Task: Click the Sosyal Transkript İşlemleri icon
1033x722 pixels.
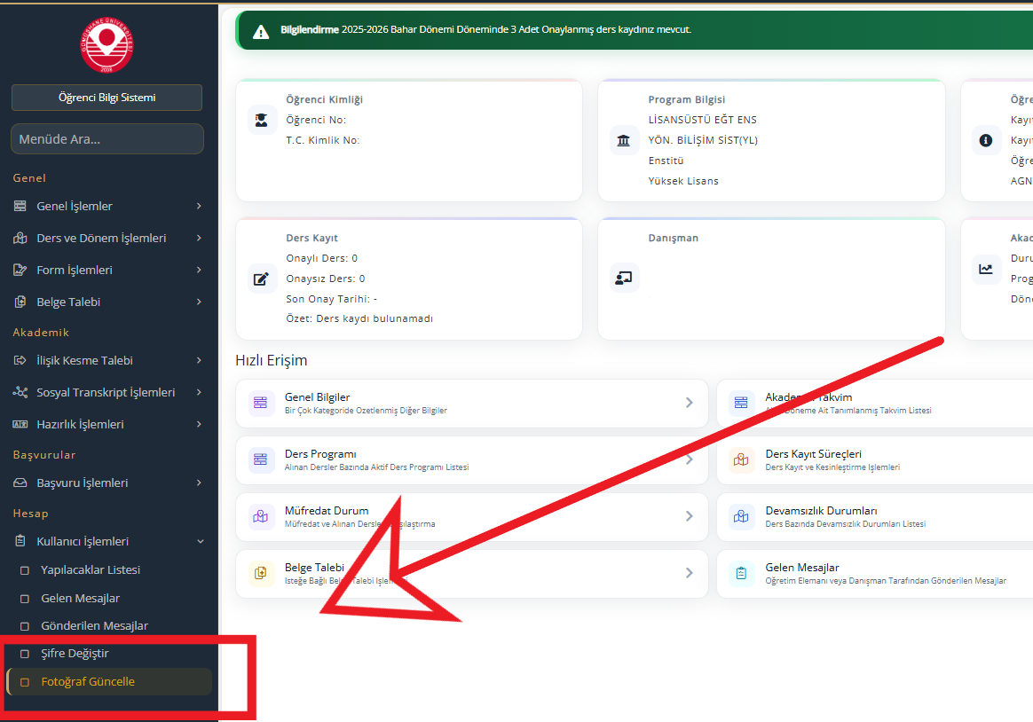Action: (x=20, y=392)
